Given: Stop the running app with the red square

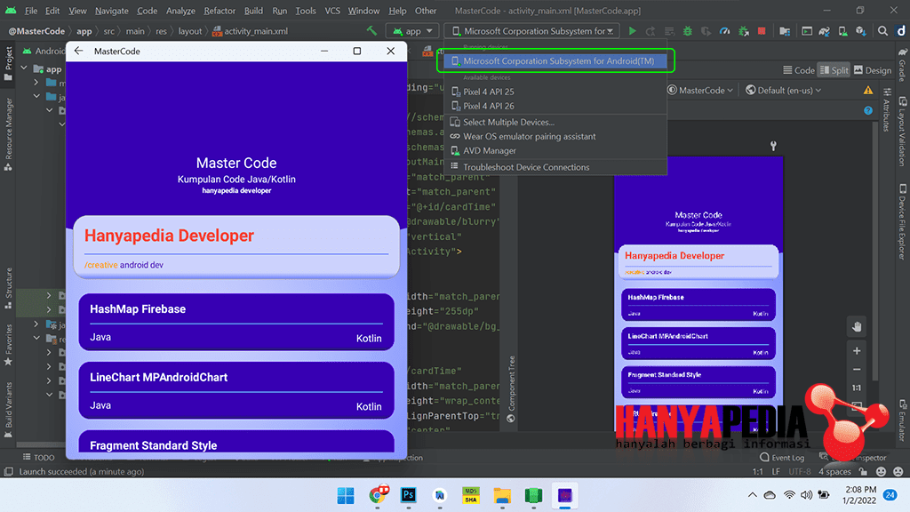Looking at the screenshot, I should pyautogui.click(x=762, y=31).
